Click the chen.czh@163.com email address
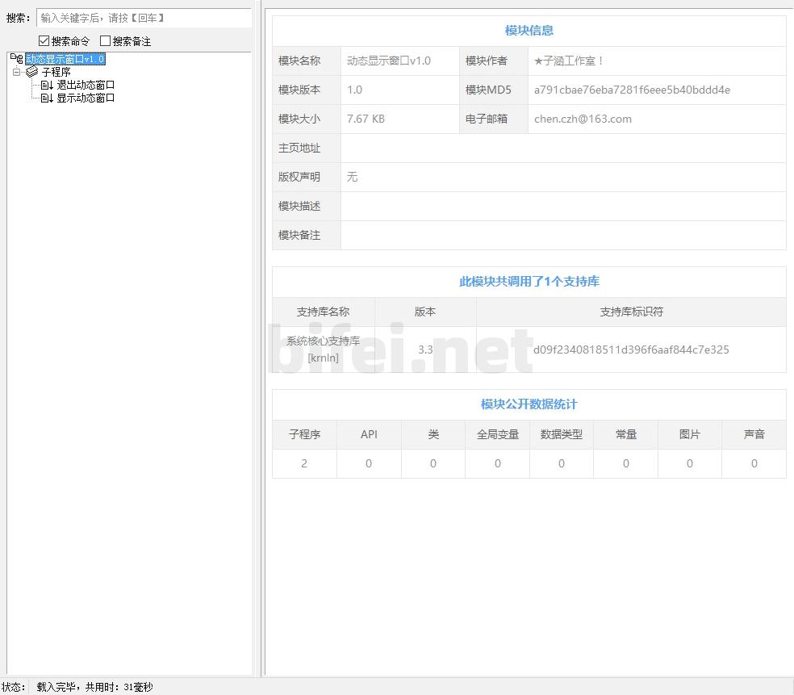Viewport: 794px width, 695px height. 583,119
